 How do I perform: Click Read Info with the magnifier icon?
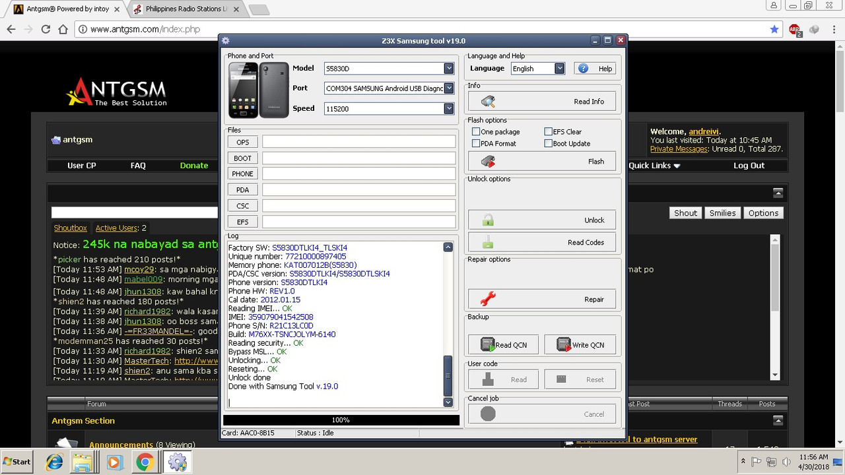(541, 102)
